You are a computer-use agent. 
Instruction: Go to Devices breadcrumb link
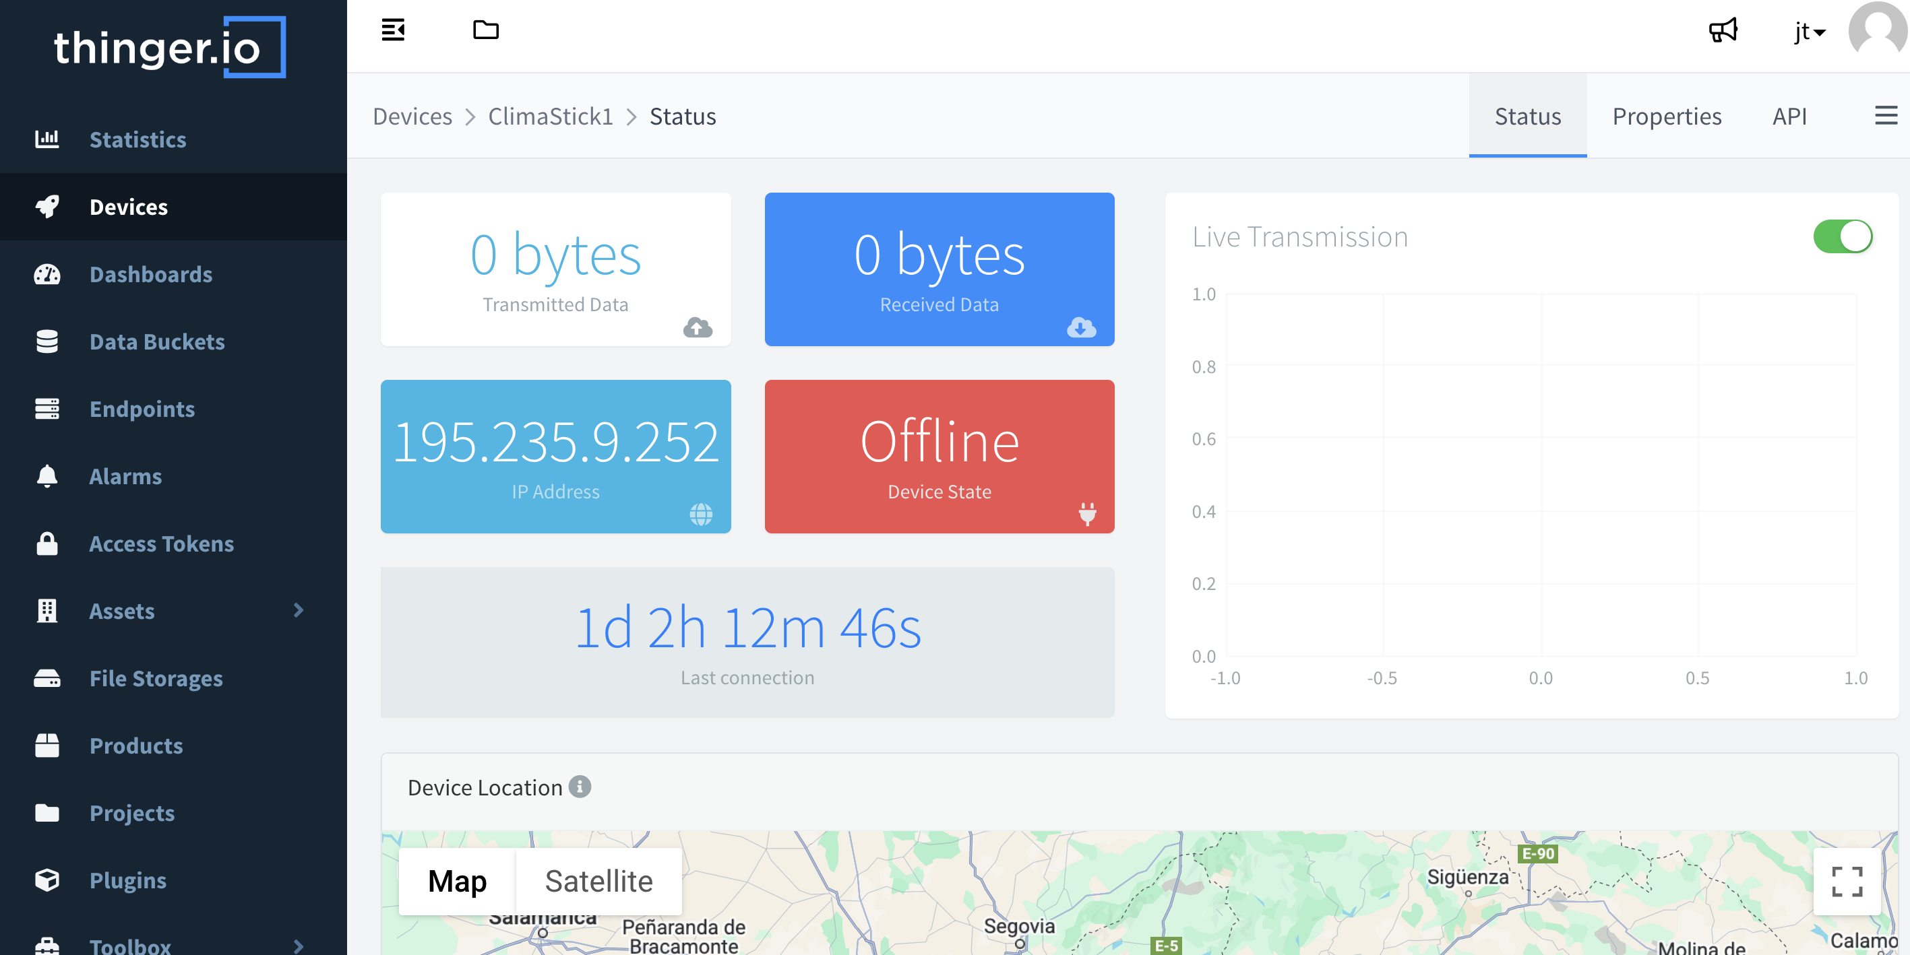(x=412, y=117)
